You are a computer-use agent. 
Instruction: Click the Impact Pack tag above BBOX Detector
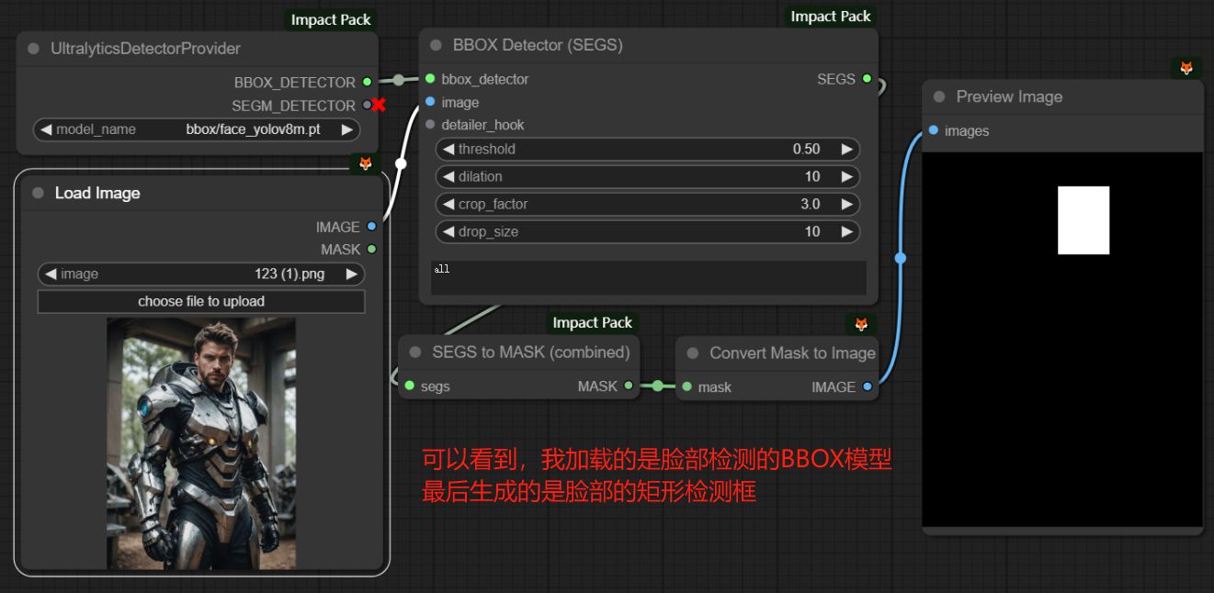[830, 17]
